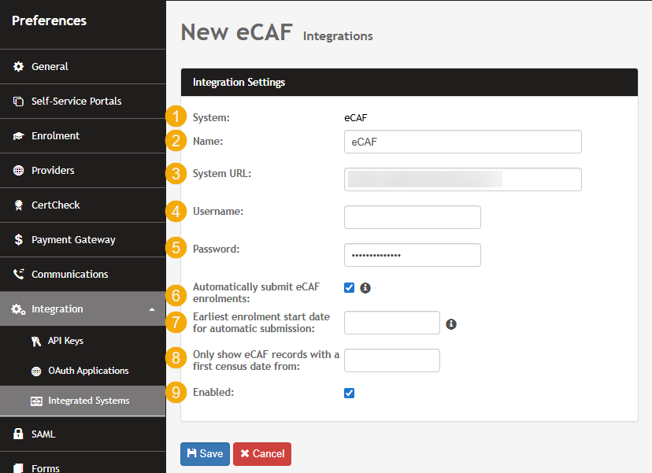Click the General gear icon in sidebar
The height and width of the screenshot is (473, 652).
pyautogui.click(x=19, y=67)
